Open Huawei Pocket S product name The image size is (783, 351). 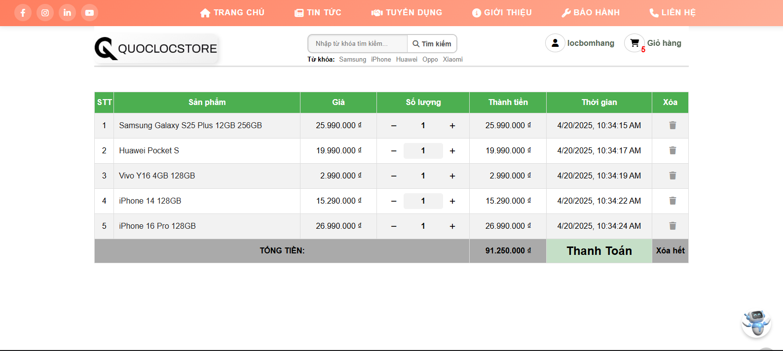149,151
